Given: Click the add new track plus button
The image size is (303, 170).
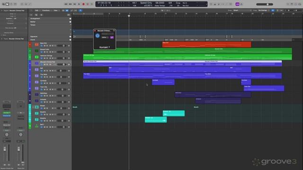Looking at the screenshot, I should pyautogui.click(x=31, y=15).
